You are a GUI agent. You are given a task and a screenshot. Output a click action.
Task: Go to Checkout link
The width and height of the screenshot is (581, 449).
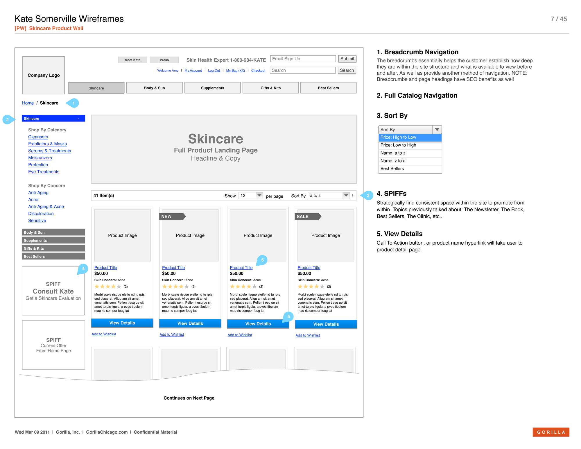point(258,71)
